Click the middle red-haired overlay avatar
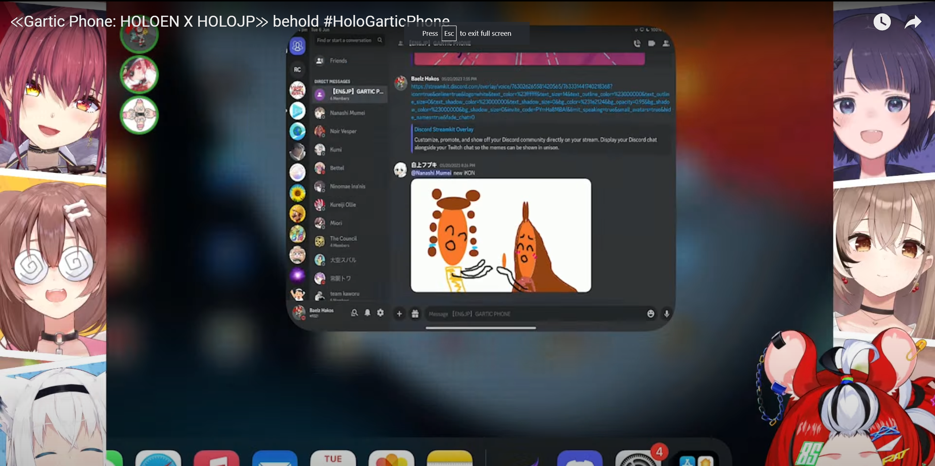The image size is (935, 466). coord(139,75)
